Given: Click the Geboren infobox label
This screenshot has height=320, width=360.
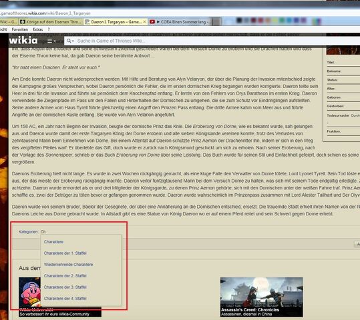Looking at the screenshot, I should (334, 97).
